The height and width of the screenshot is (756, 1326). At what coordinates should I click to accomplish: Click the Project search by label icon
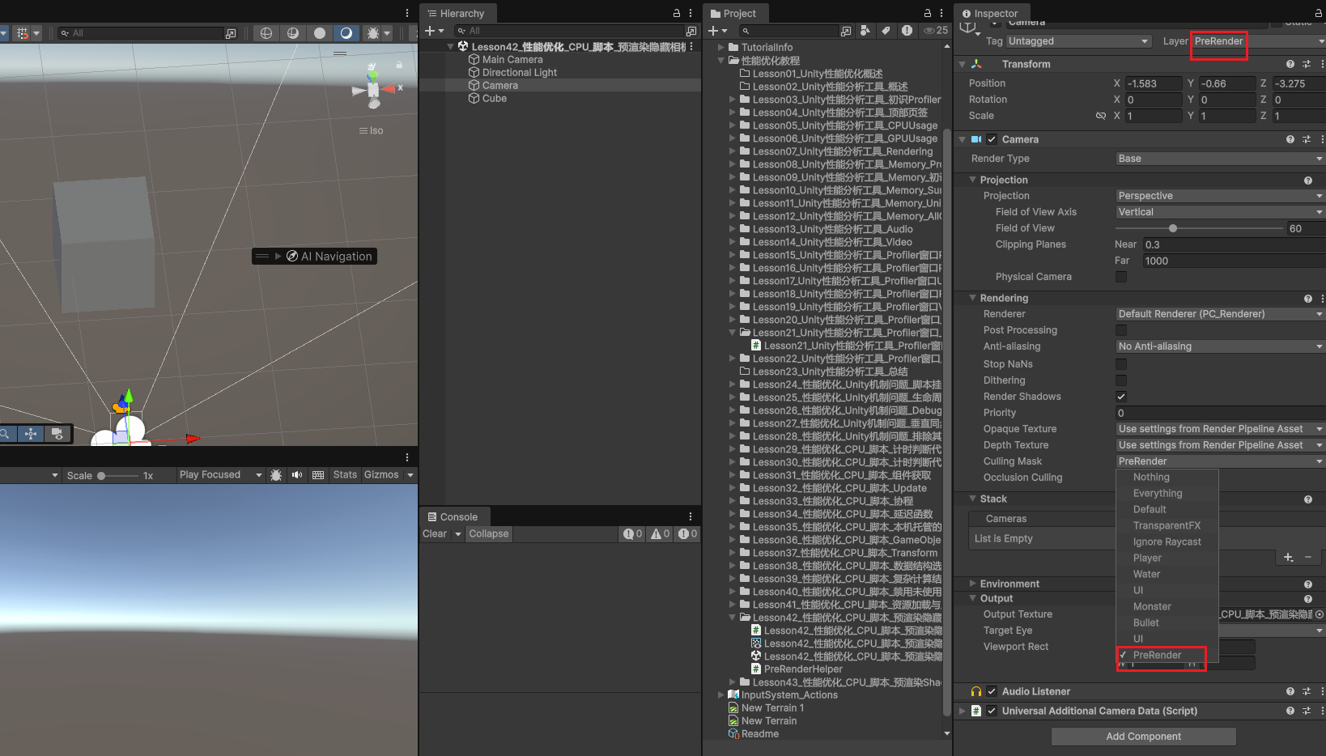[x=886, y=31]
